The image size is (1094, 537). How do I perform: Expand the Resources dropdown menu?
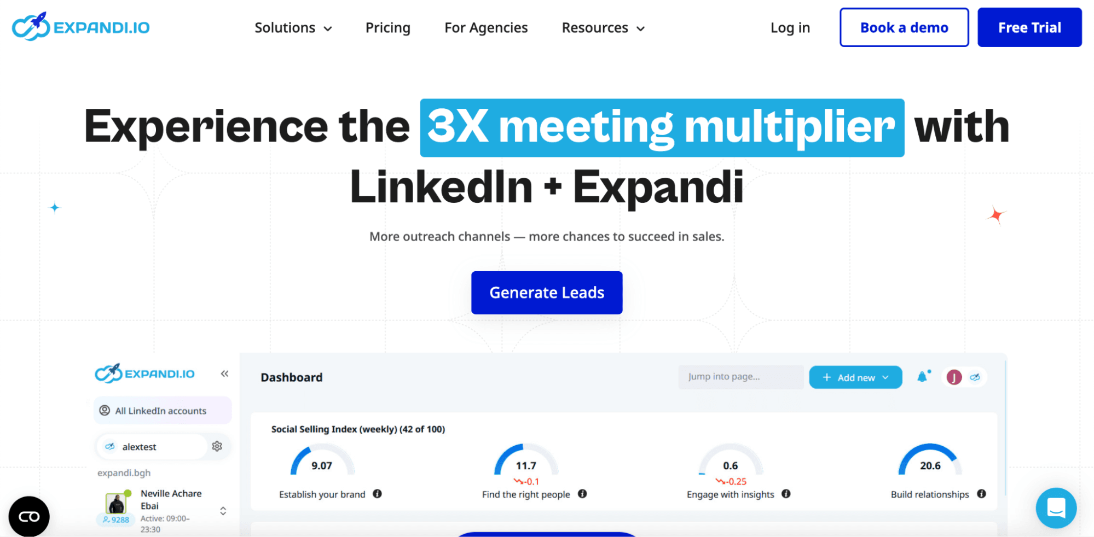(603, 28)
